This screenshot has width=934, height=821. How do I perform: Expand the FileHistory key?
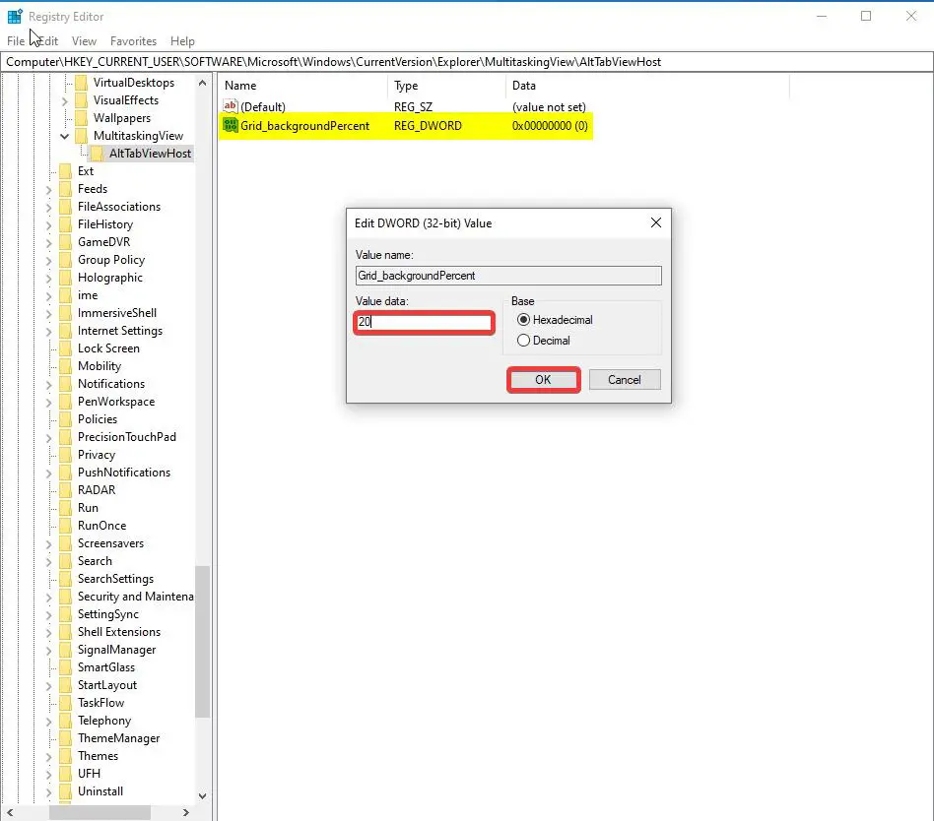pos(49,225)
